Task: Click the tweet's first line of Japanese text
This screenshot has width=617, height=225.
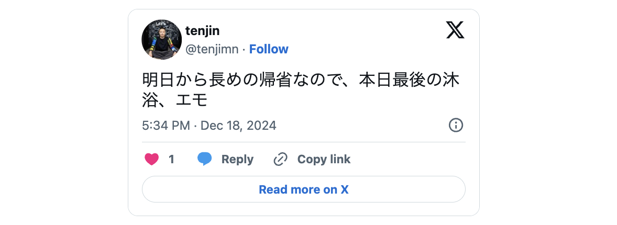Action: 303,81
